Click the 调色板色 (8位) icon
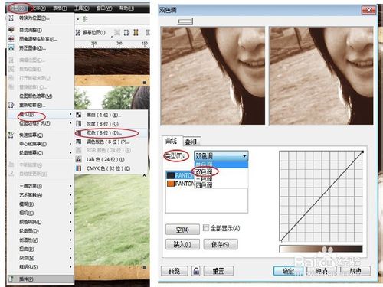Image resolution: width=383 pixels, height=287 pixels. tap(79, 142)
